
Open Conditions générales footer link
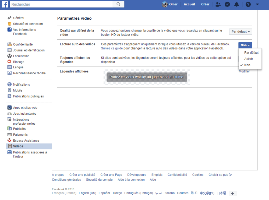[66, 180]
